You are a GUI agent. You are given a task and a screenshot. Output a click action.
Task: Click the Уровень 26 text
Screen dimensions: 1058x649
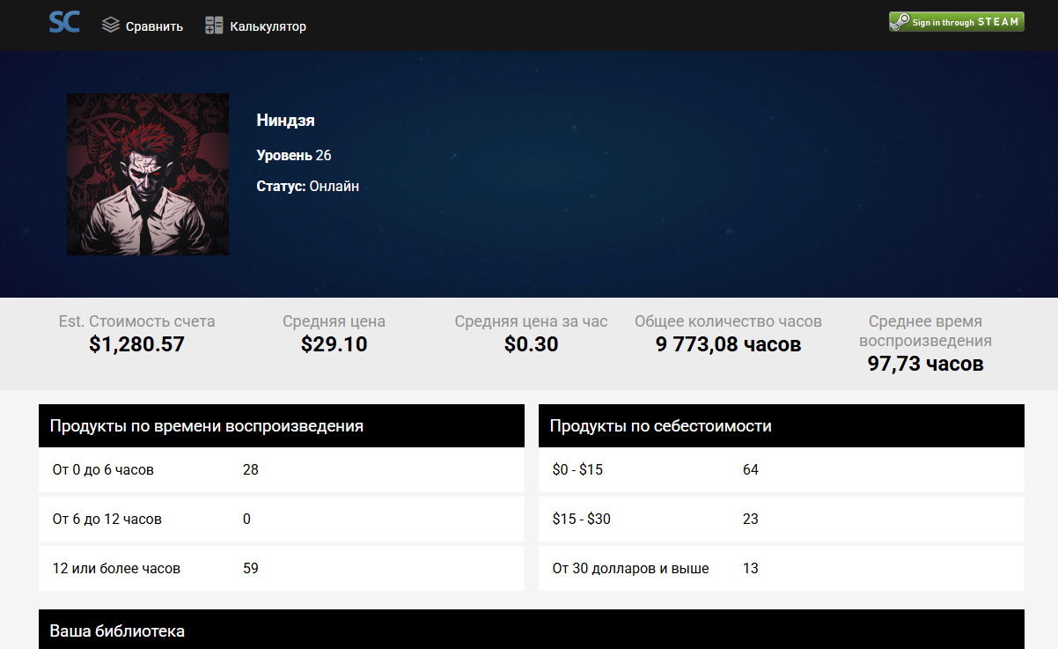293,155
